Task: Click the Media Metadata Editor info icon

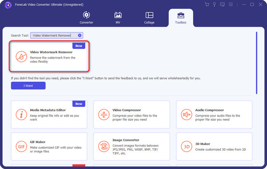Action: point(21,115)
